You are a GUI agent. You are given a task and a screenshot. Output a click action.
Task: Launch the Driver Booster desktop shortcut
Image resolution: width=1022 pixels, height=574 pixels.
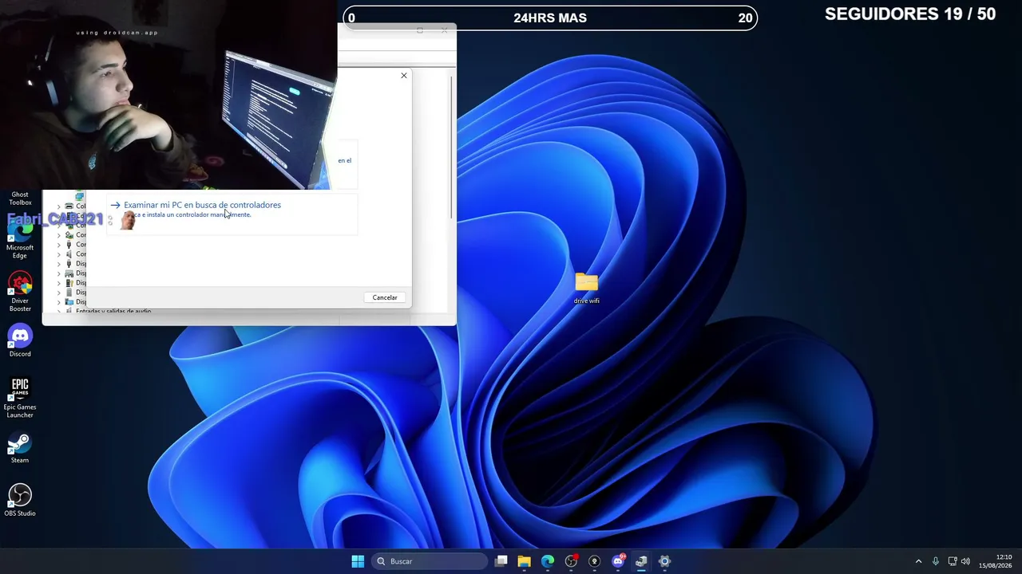coord(20,292)
